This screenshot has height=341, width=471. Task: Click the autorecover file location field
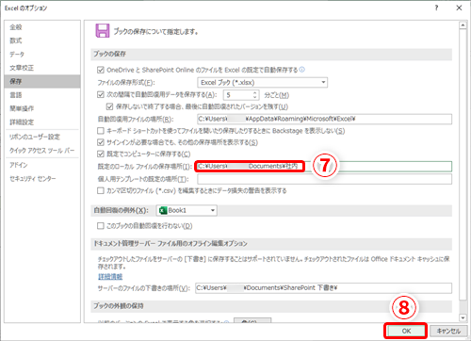tap(325, 119)
